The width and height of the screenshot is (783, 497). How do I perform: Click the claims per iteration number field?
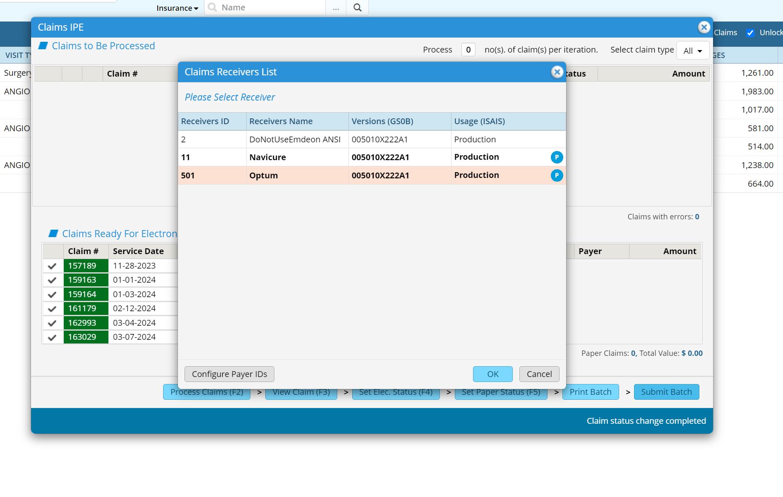468,50
